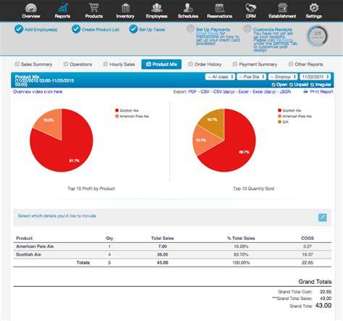The image size is (343, 321).
Task: Select the Scottish Ale table row
Action: point(172,254)
